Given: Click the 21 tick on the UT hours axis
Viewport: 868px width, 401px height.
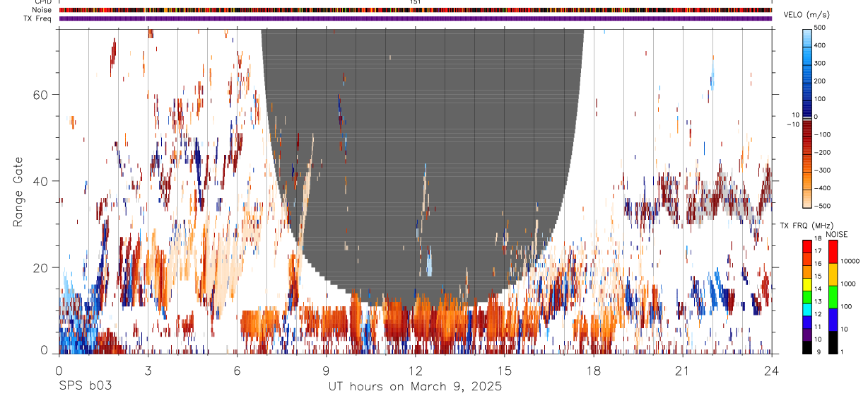Looking at the screenshot, I should click(683, 371).
